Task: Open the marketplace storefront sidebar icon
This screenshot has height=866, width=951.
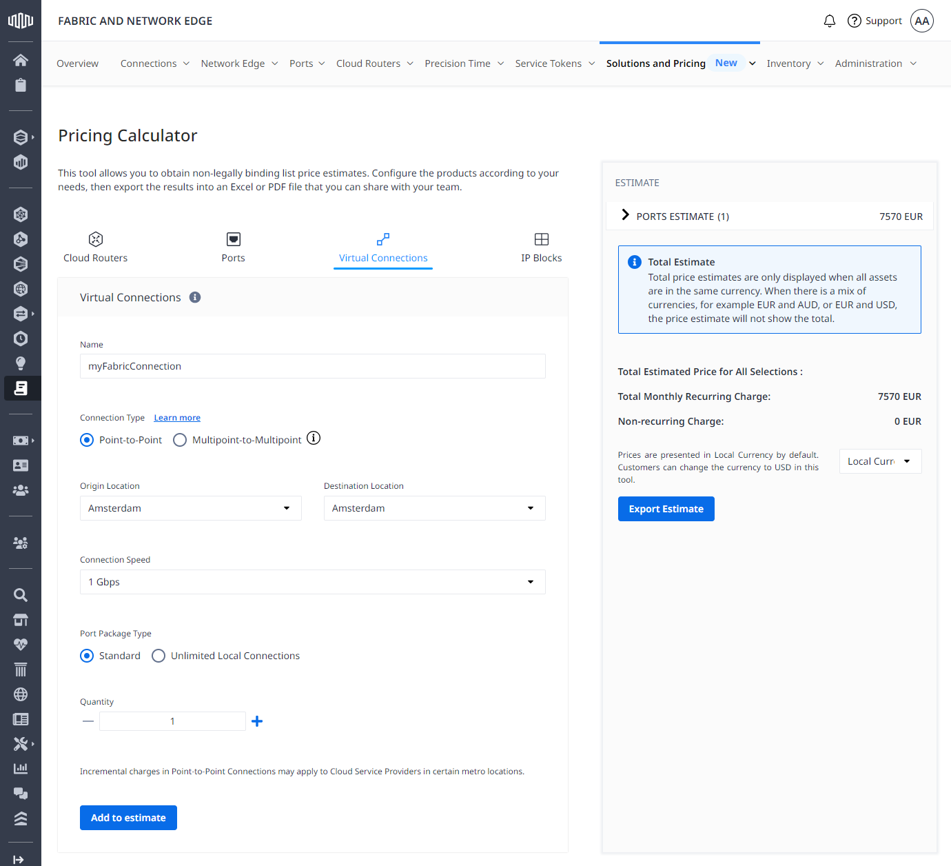Action: pyautogui.click(x=21, y=620)
